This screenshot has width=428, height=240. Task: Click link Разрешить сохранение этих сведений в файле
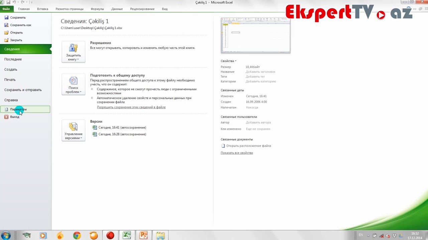pyautogui.click(x=131, y=107)
